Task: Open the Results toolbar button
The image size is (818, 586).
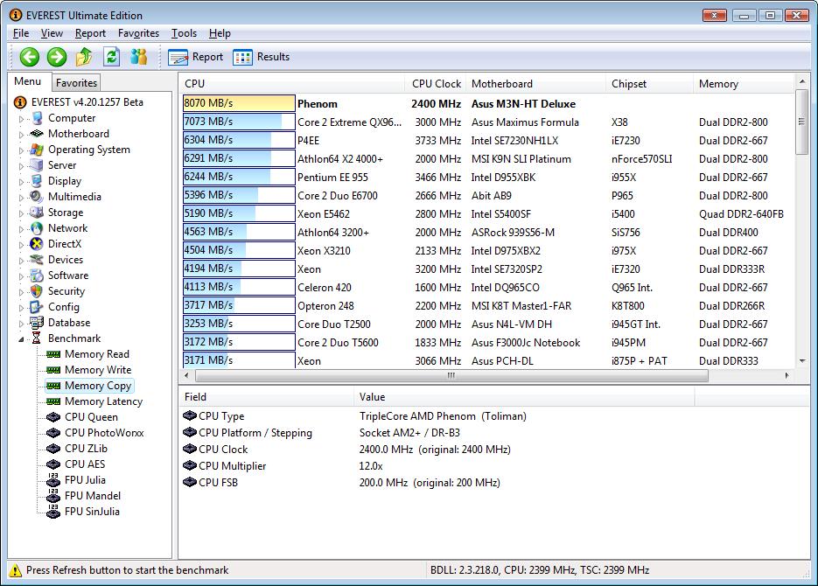Action: point(261,57)
